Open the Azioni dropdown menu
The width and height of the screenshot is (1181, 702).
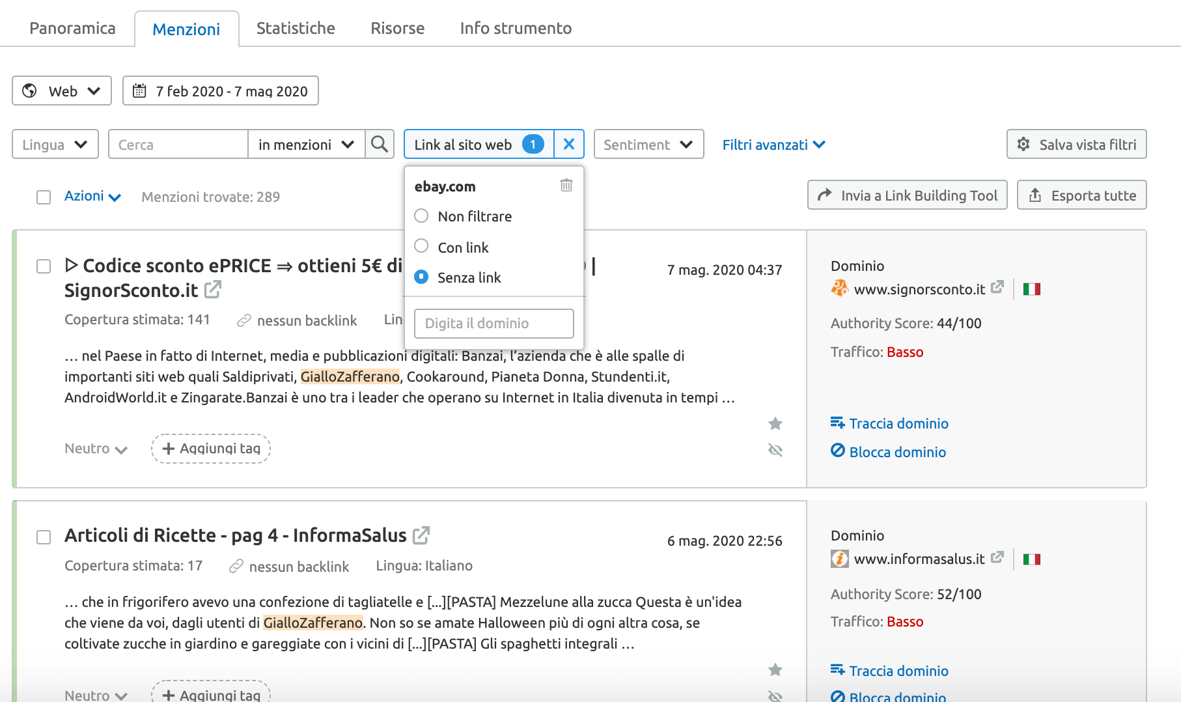point(92,196)
